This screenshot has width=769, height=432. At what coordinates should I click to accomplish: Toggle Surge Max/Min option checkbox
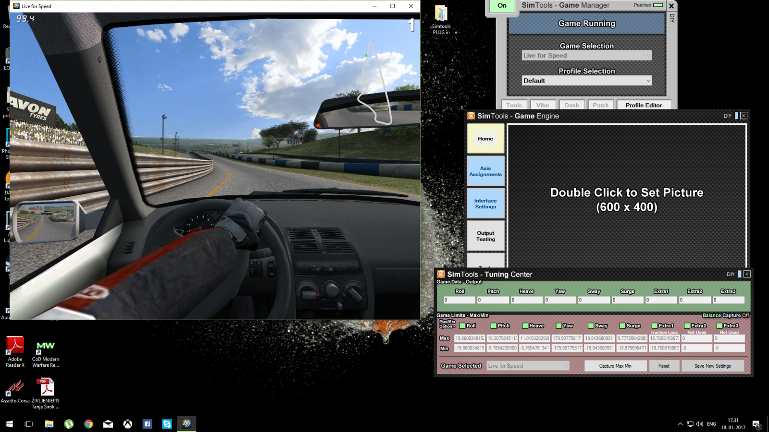pyautogui.click(x=622, y=326)
